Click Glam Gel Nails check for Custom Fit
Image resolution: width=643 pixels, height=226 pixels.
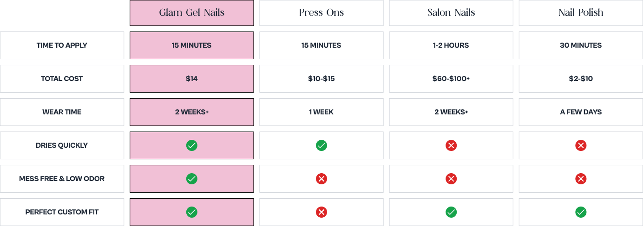coord(191,212)
